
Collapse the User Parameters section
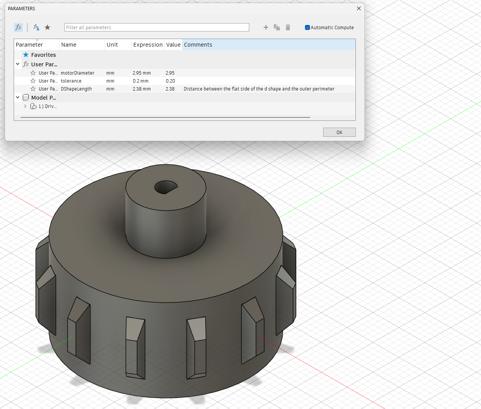17,64
